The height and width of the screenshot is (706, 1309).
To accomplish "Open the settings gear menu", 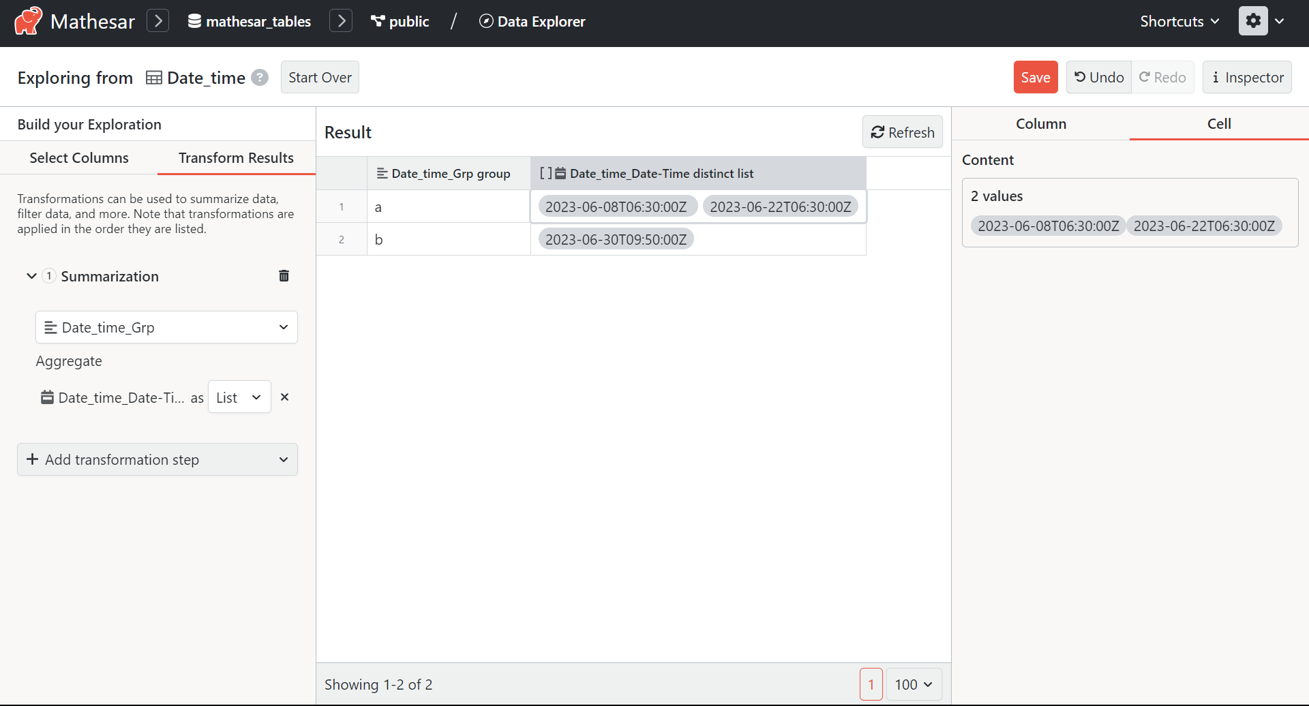I will point(1253,20).
